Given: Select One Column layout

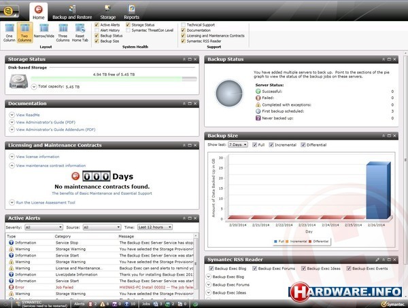Looking at the screenshot, I should (10, 32).
